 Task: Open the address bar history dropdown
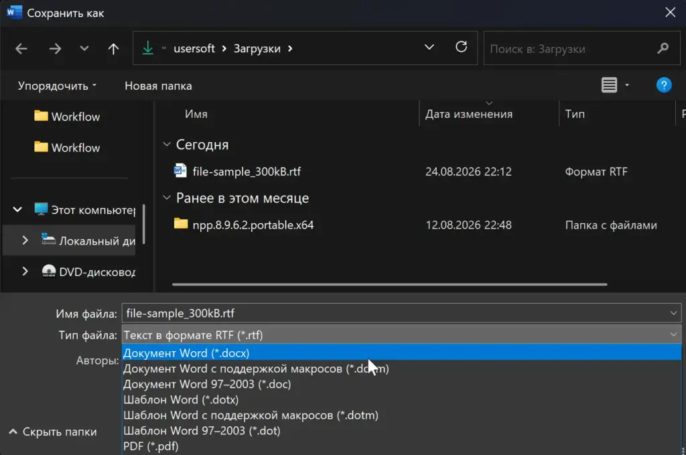(x=429, y=48)
